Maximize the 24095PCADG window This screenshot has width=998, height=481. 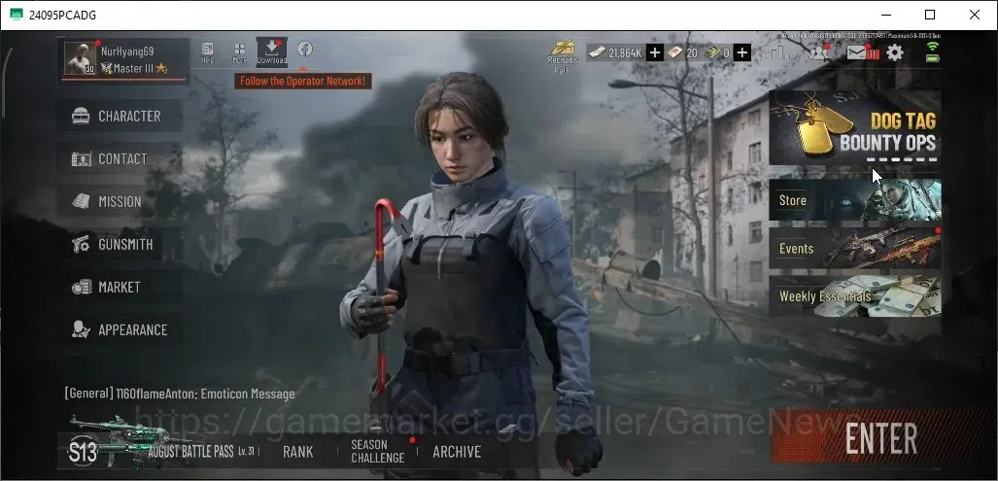click(930, 15)
